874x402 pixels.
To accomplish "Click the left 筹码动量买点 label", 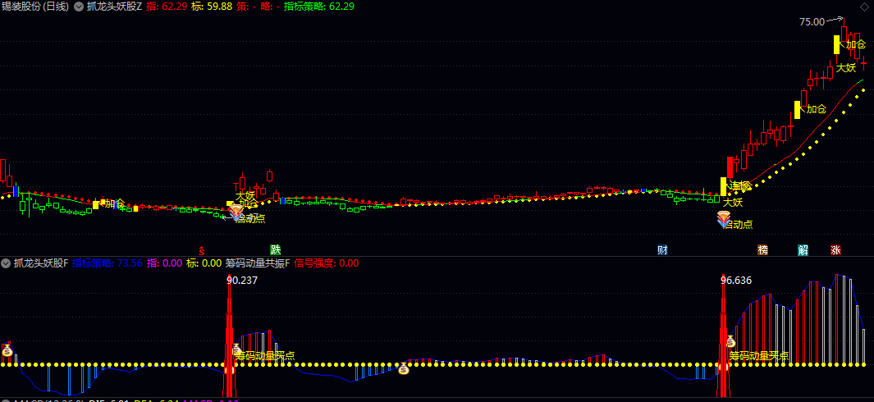I will [265, 356].
